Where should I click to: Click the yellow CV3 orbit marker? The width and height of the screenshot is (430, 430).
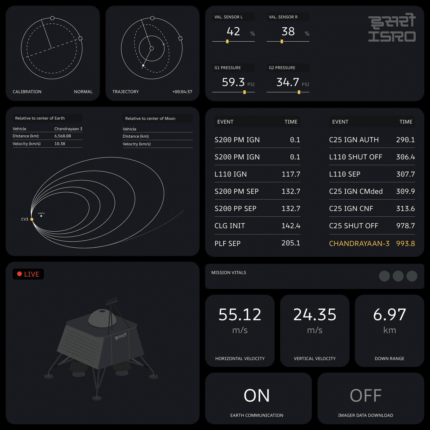[32, 219]
